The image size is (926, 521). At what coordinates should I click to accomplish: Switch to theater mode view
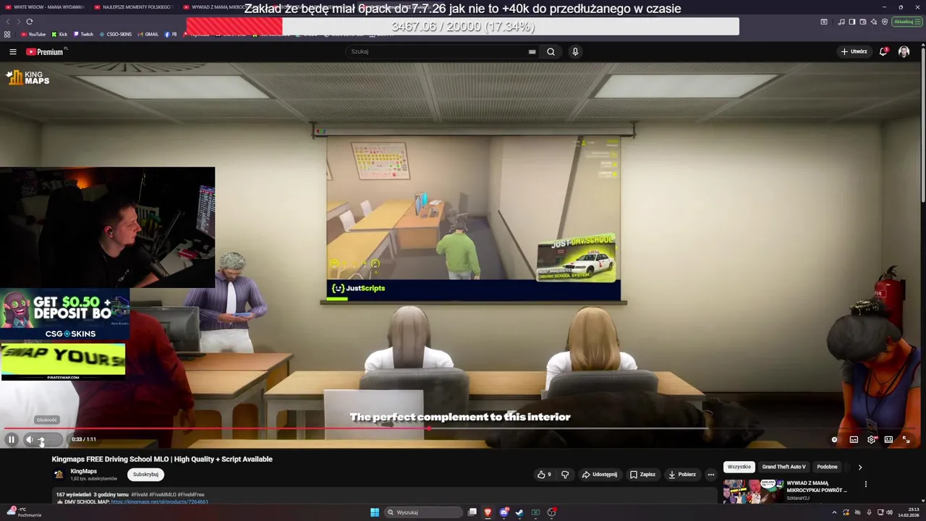point(888,439)
